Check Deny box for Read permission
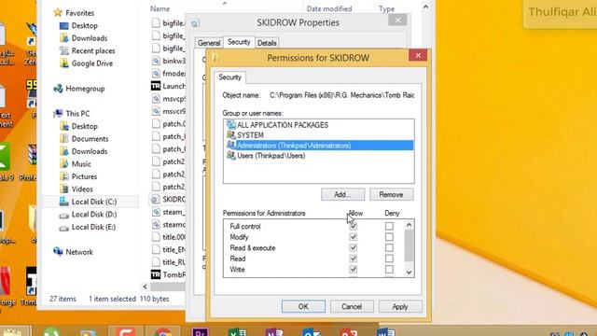This screenshot has width=597, height=336. pyautogui.click(x=389, y=259)
